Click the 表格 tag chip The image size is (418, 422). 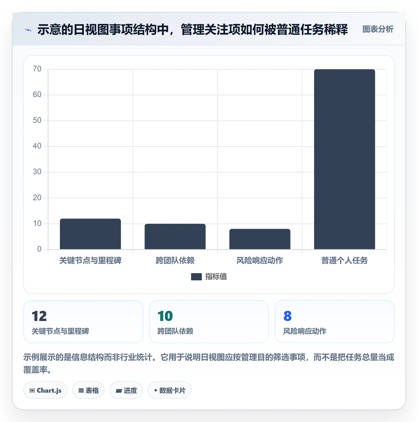[88, 390]
